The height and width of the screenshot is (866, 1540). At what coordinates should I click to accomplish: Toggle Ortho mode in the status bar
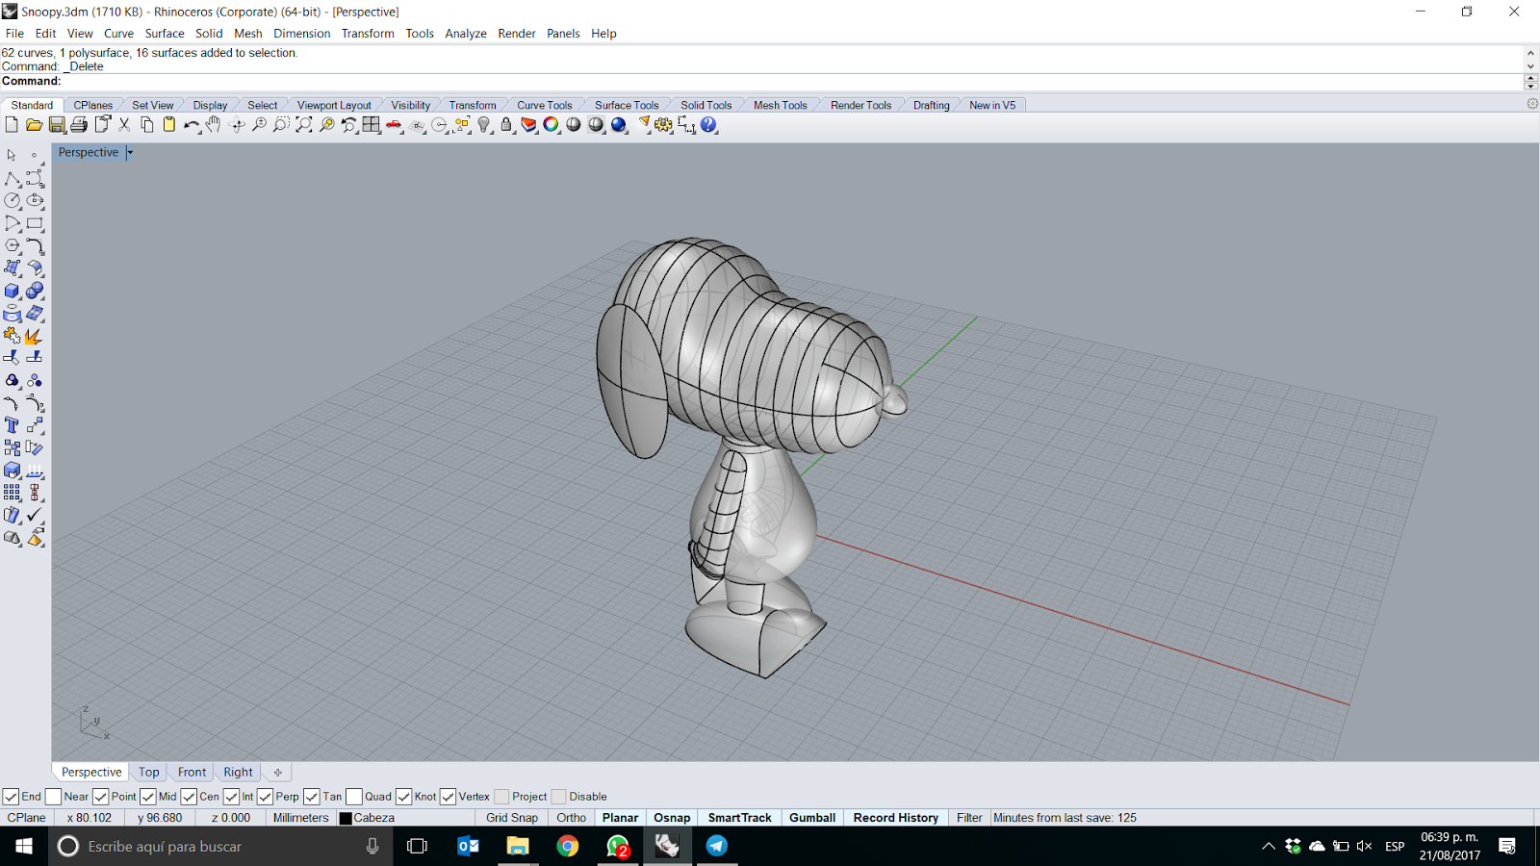(x=571, y=818)
